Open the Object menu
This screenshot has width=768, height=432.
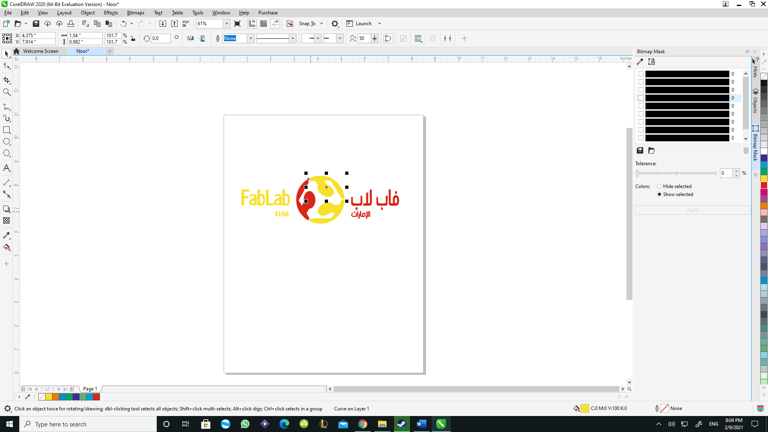[88, 13]
